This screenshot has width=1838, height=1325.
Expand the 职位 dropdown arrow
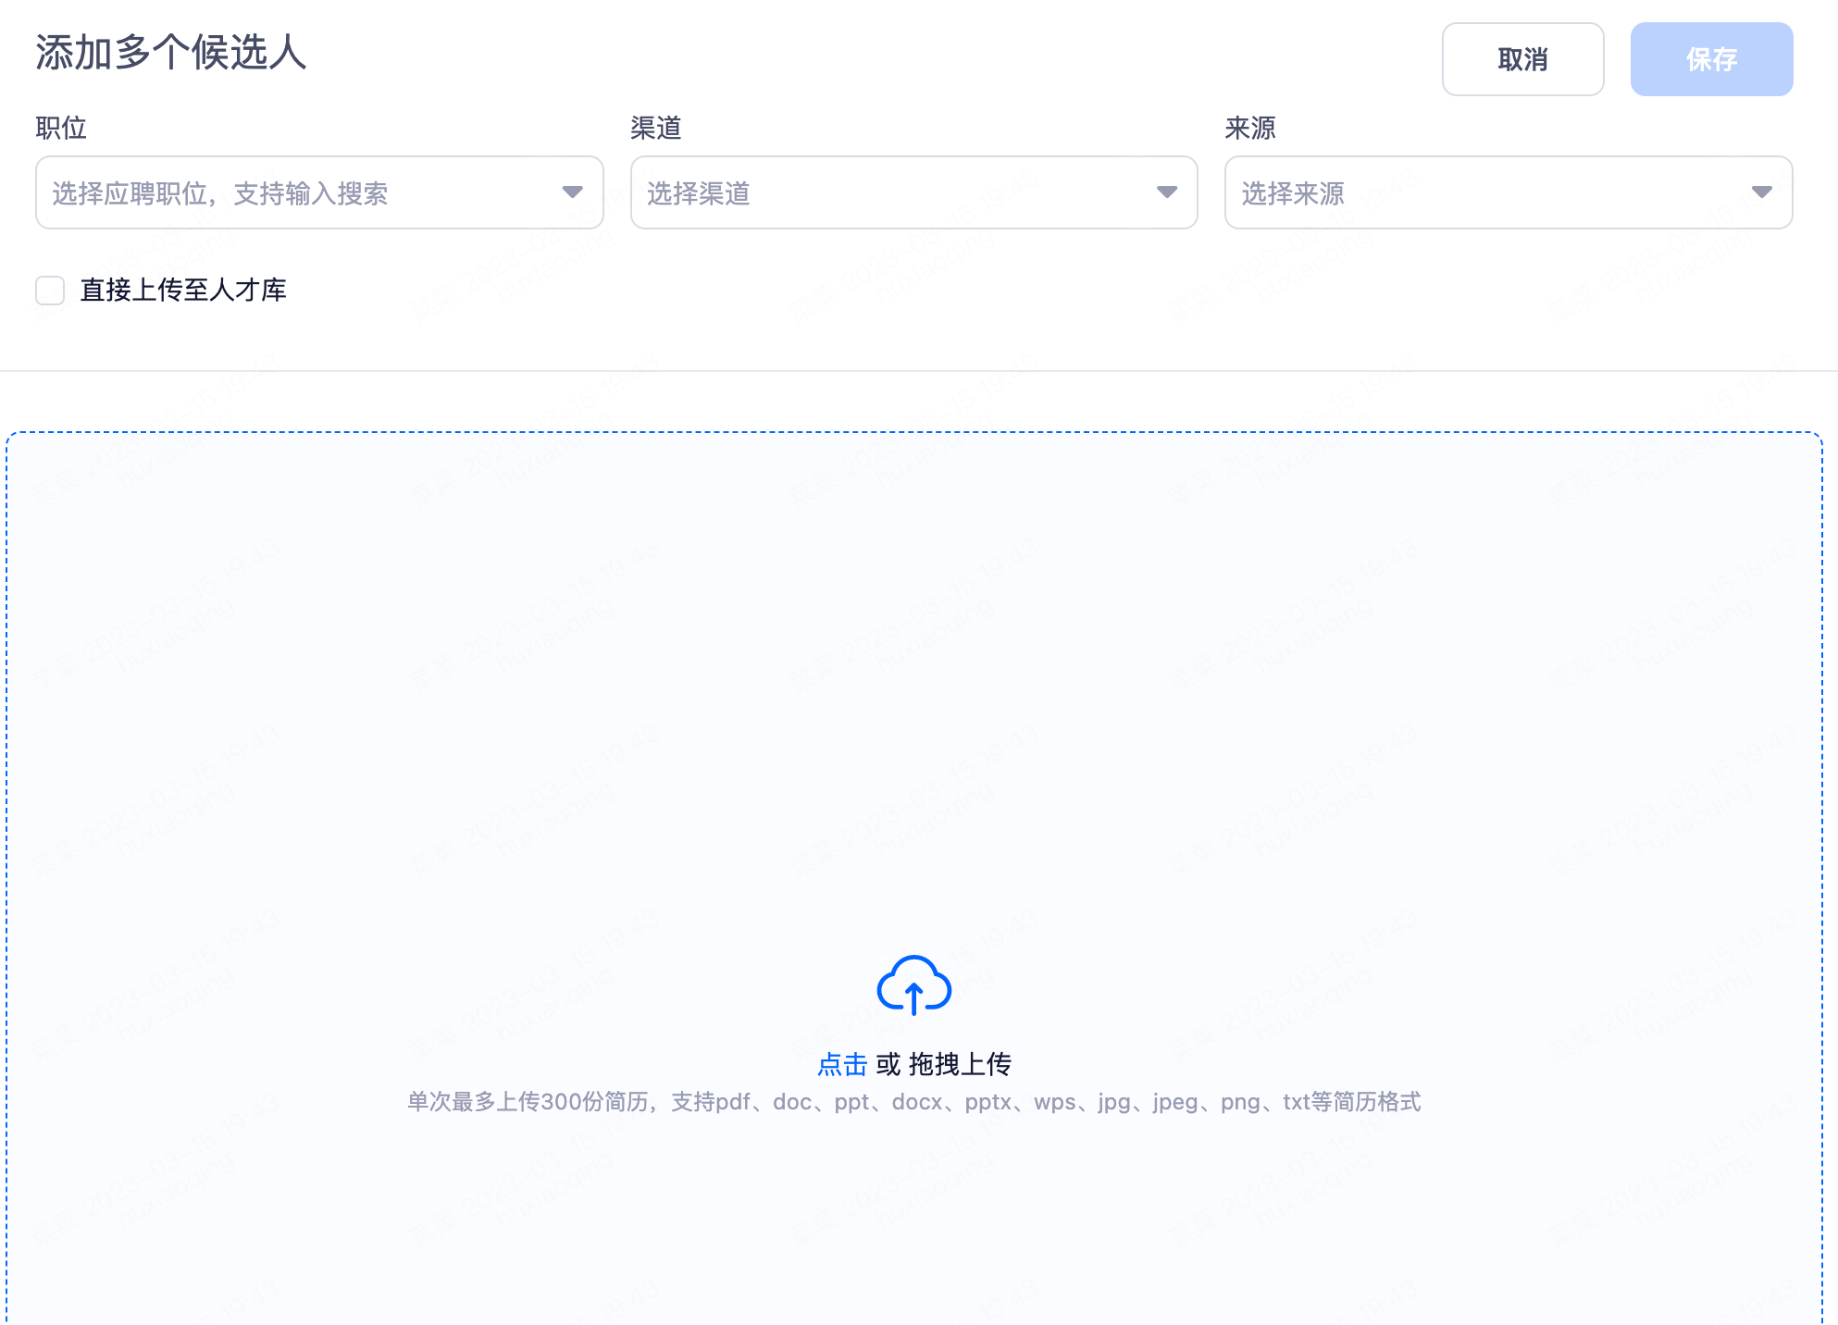click(572, 192)
